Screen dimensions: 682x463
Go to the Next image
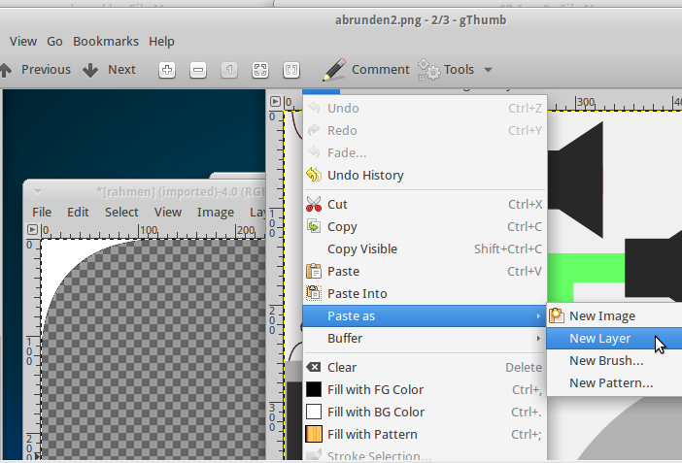pos(110,69)
